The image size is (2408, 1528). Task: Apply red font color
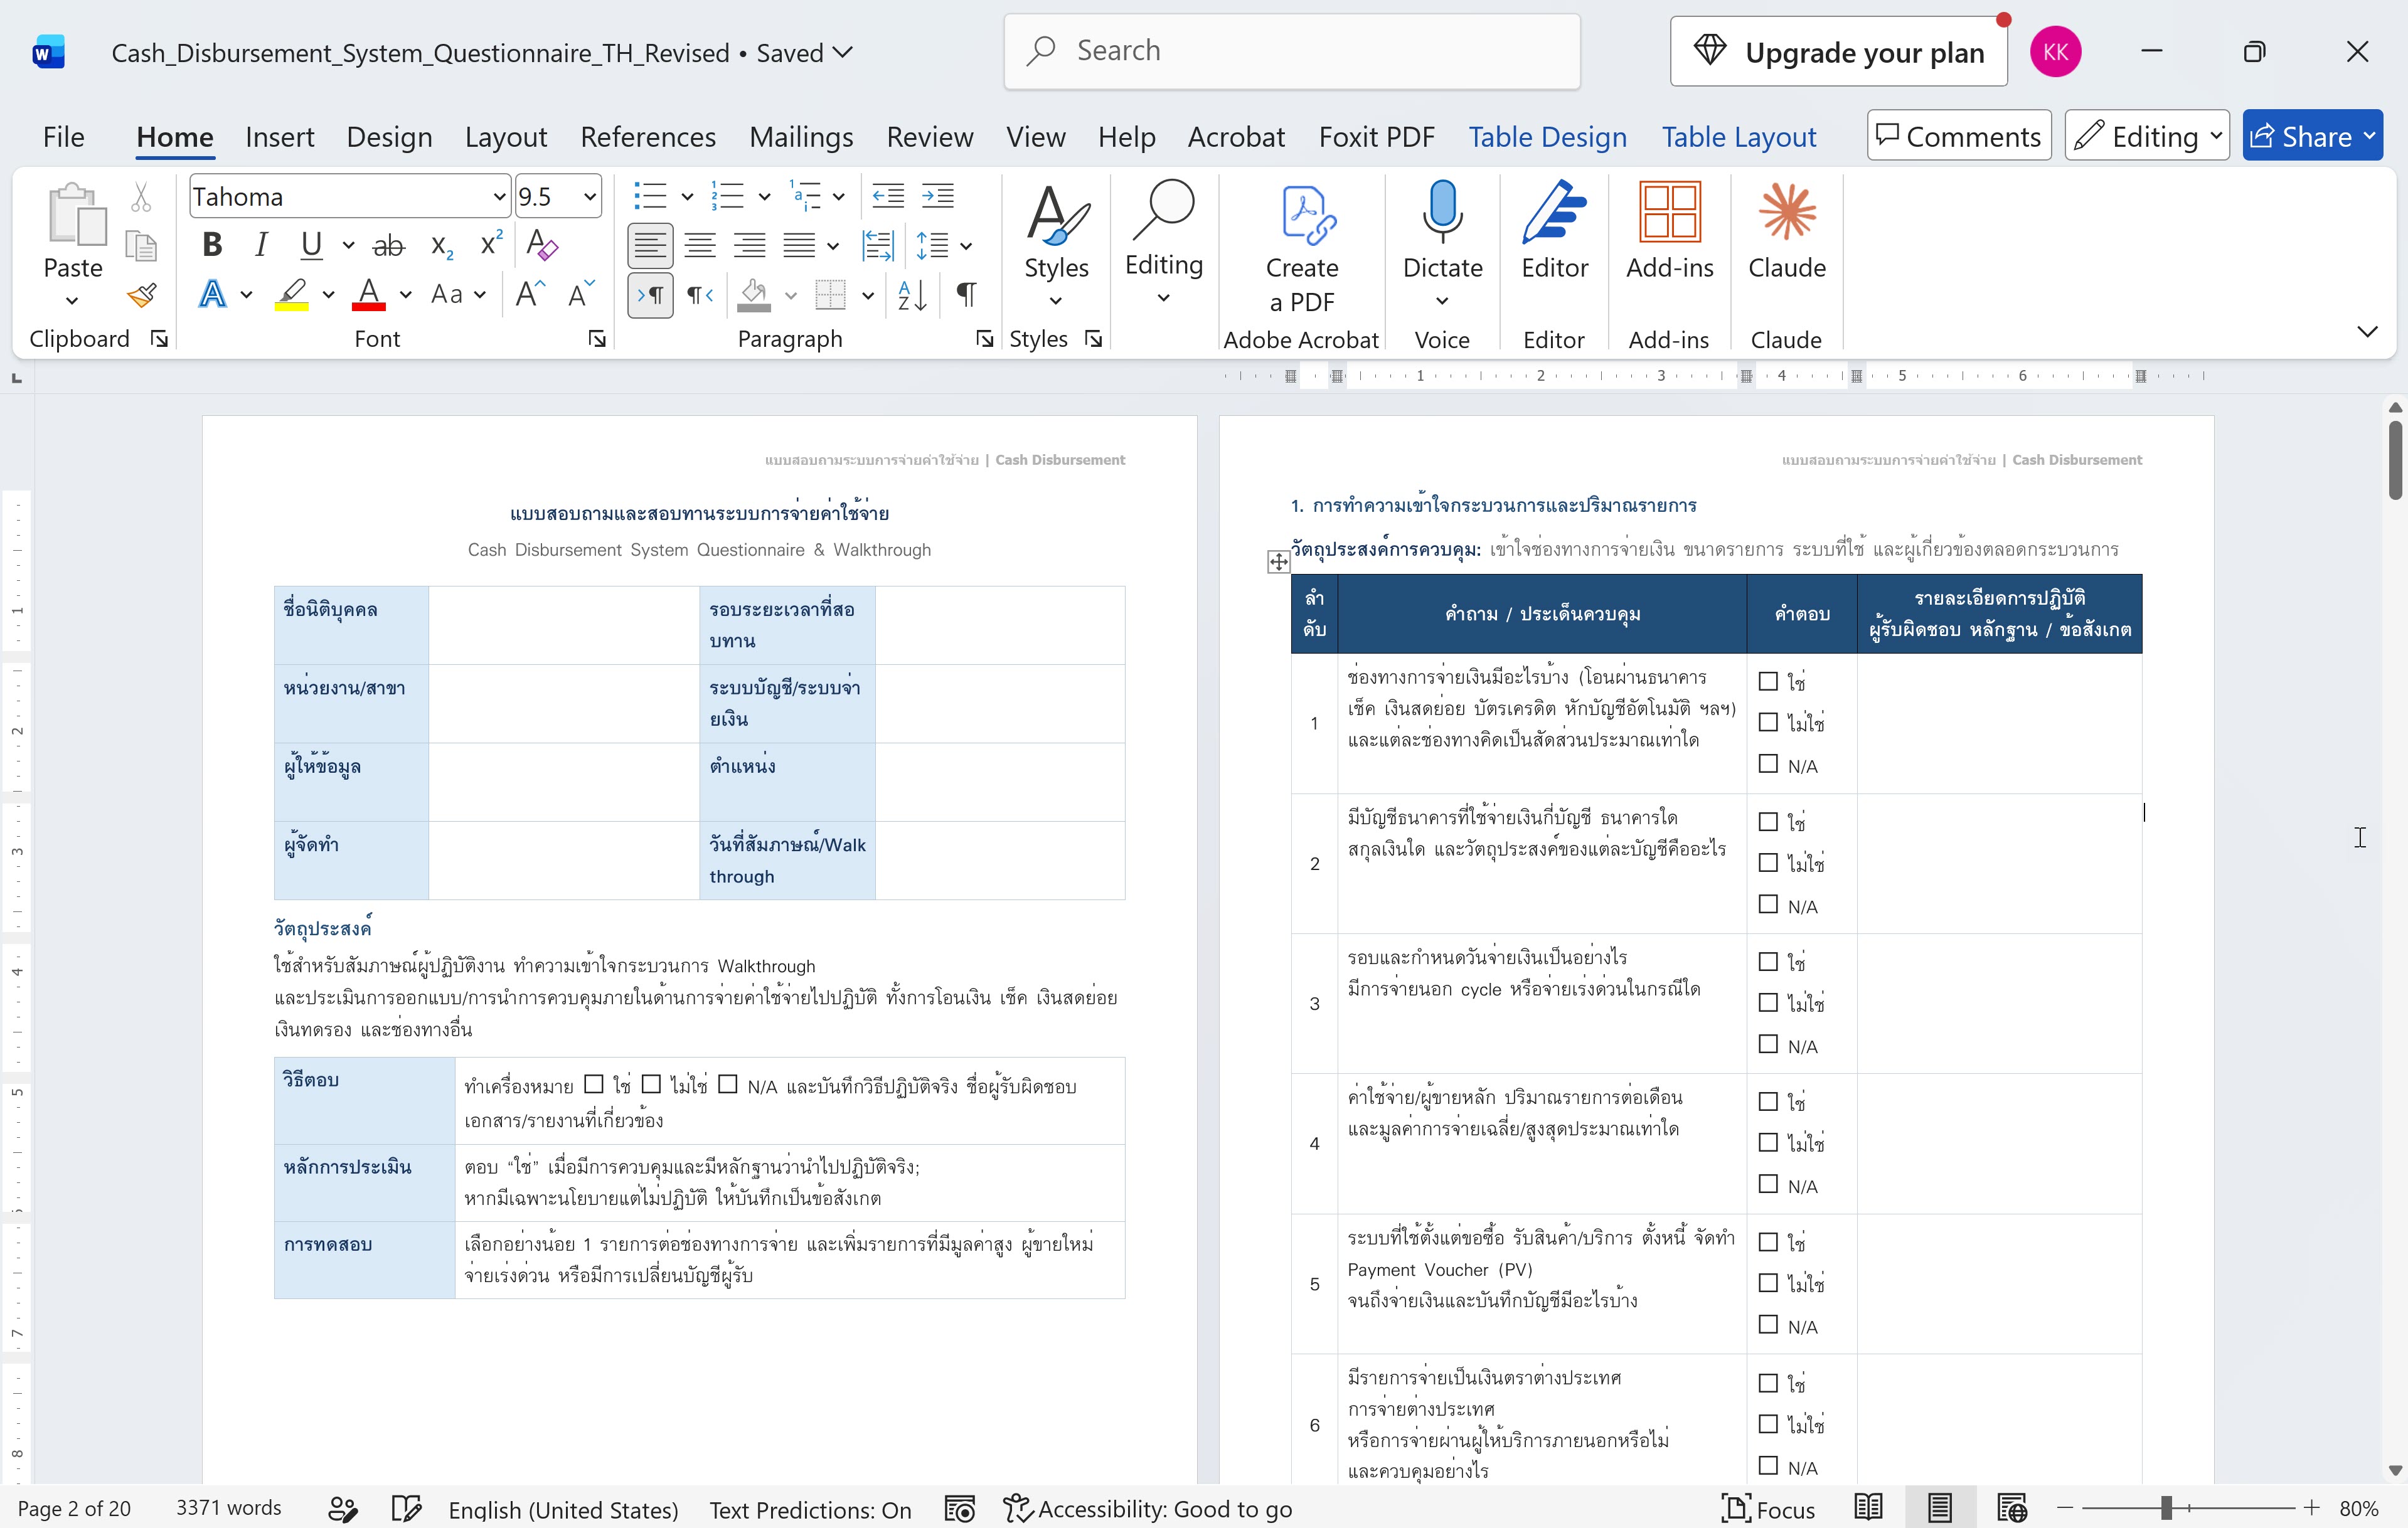point(369,295)
